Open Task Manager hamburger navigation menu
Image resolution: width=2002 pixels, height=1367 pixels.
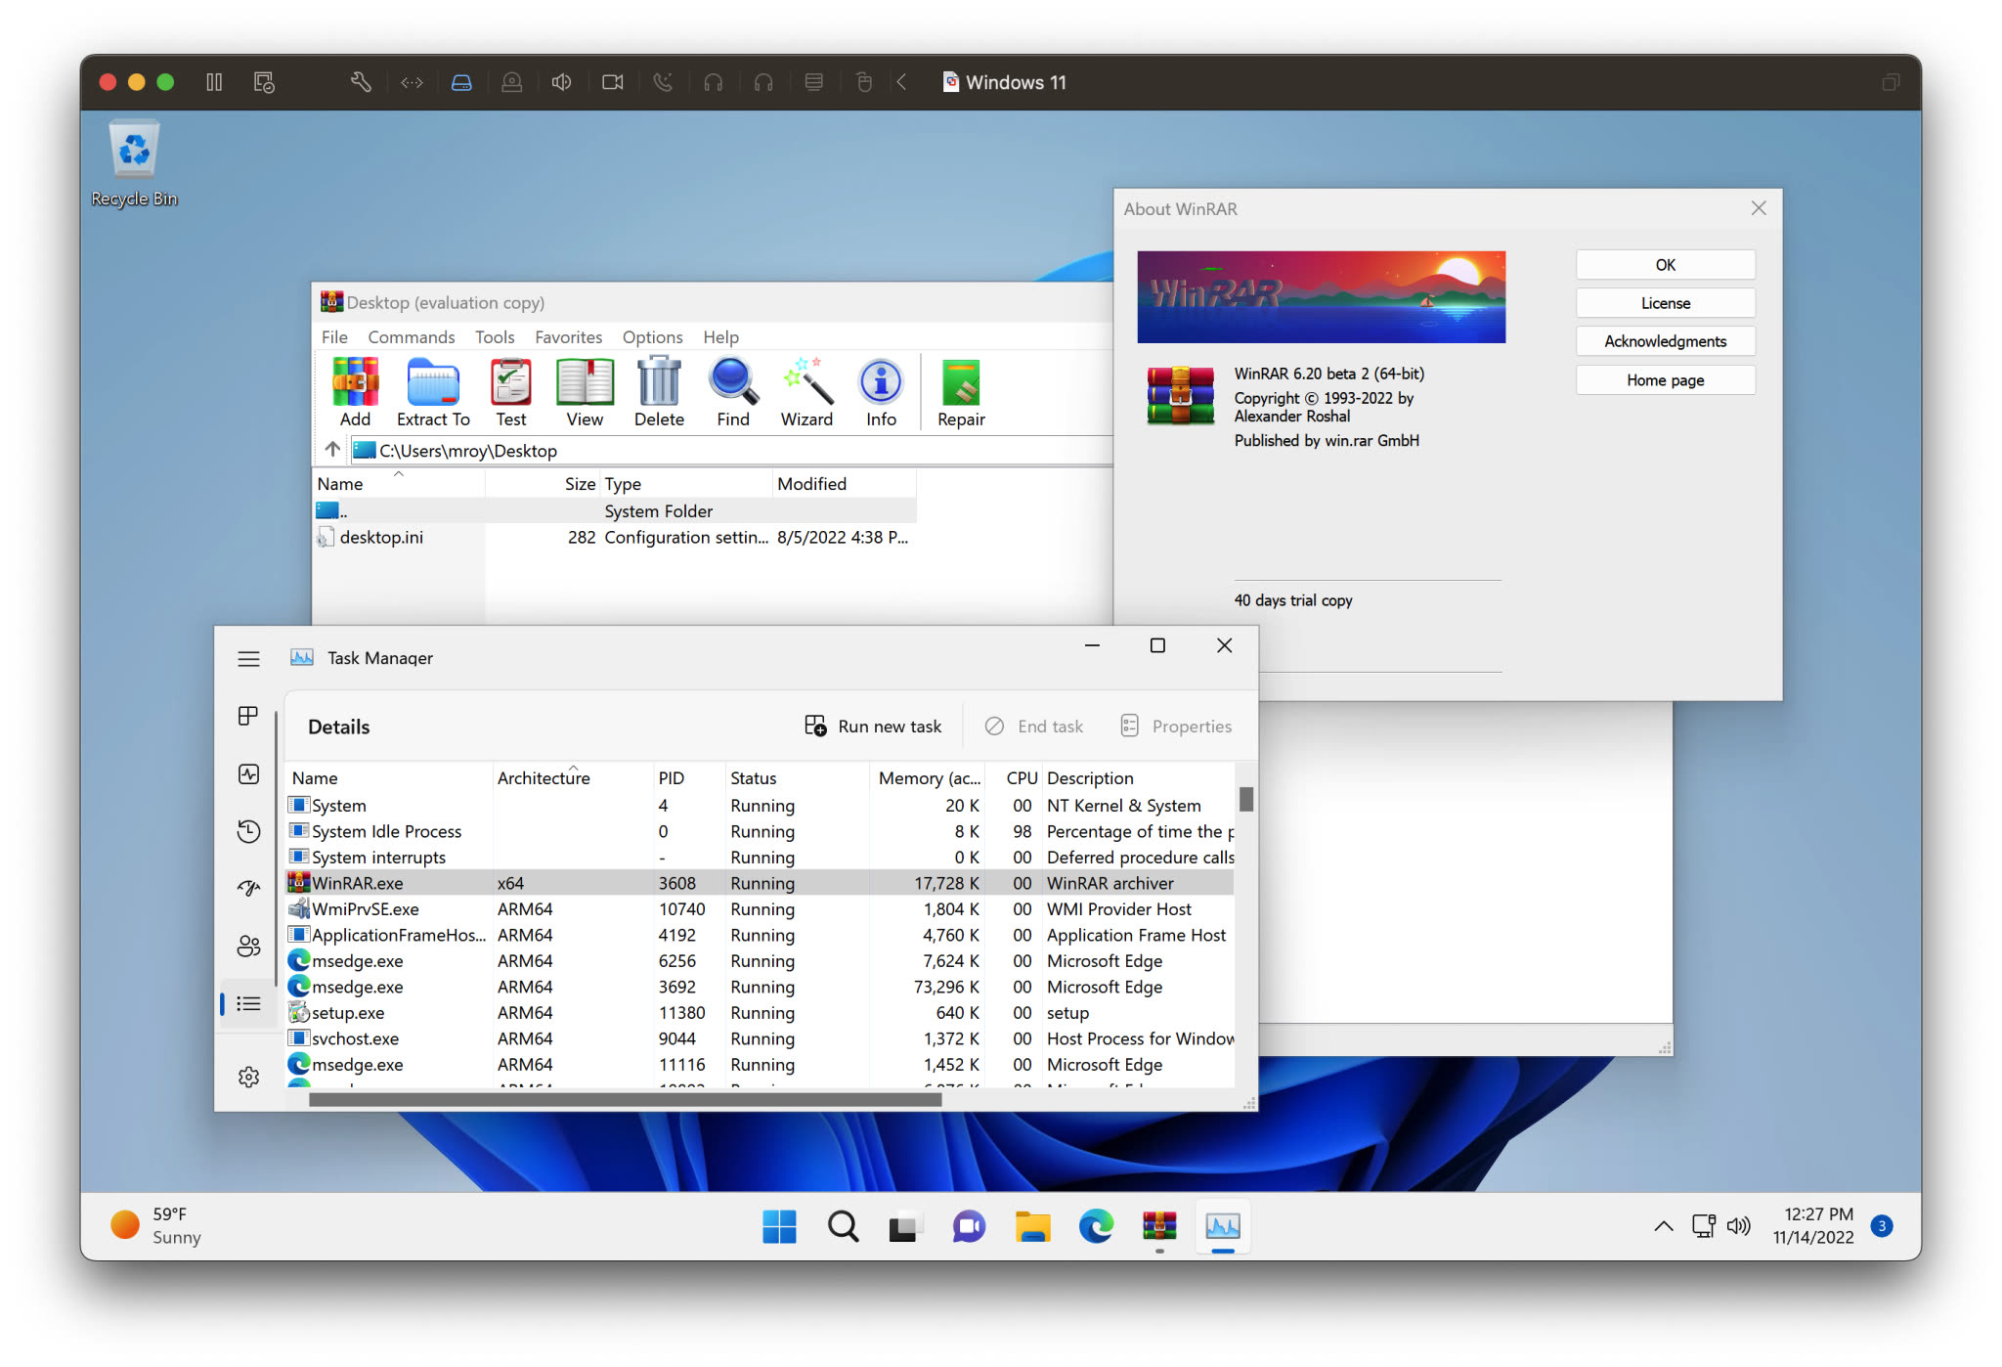pos(248,658)
